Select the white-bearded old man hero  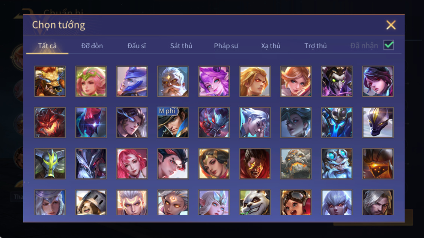click(173, 81)
